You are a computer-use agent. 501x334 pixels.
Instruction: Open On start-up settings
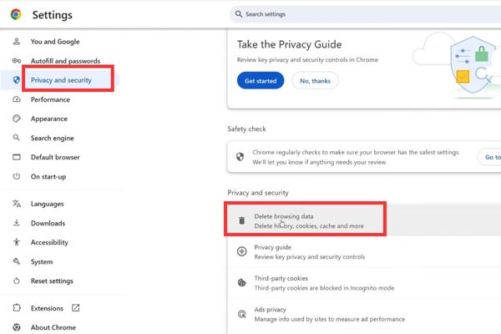pyautogui.click(x=48, y=176)
